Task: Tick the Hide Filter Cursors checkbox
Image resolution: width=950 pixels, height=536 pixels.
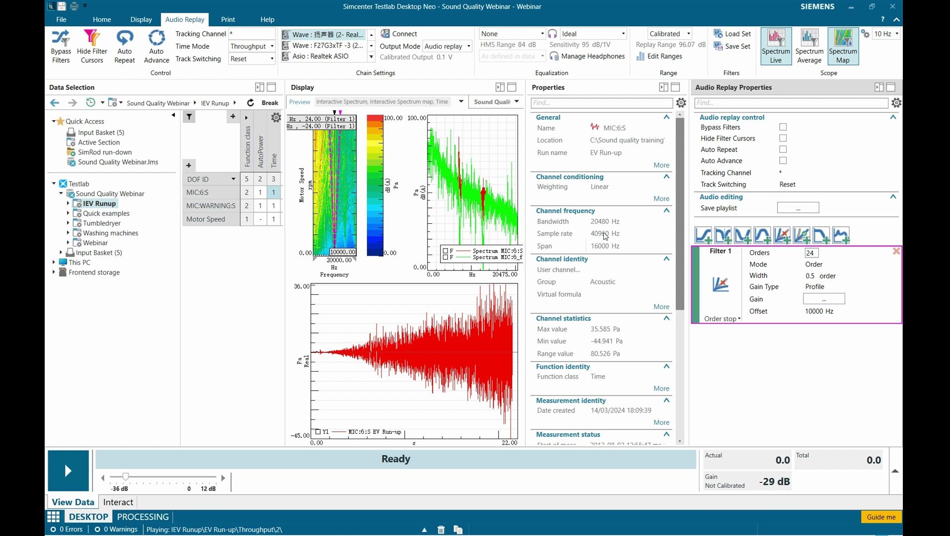Action: 783,138
